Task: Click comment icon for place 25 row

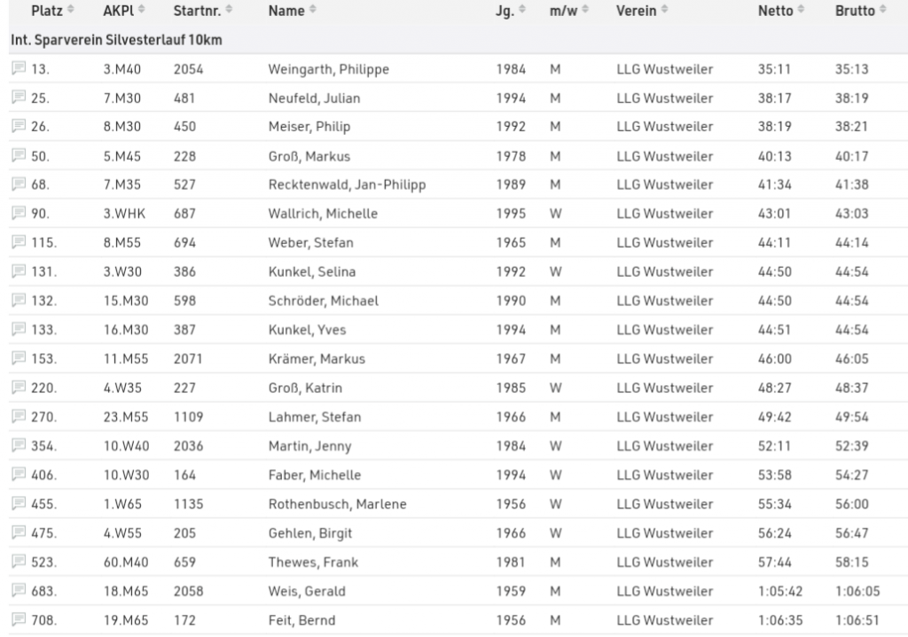Action: 19,98
